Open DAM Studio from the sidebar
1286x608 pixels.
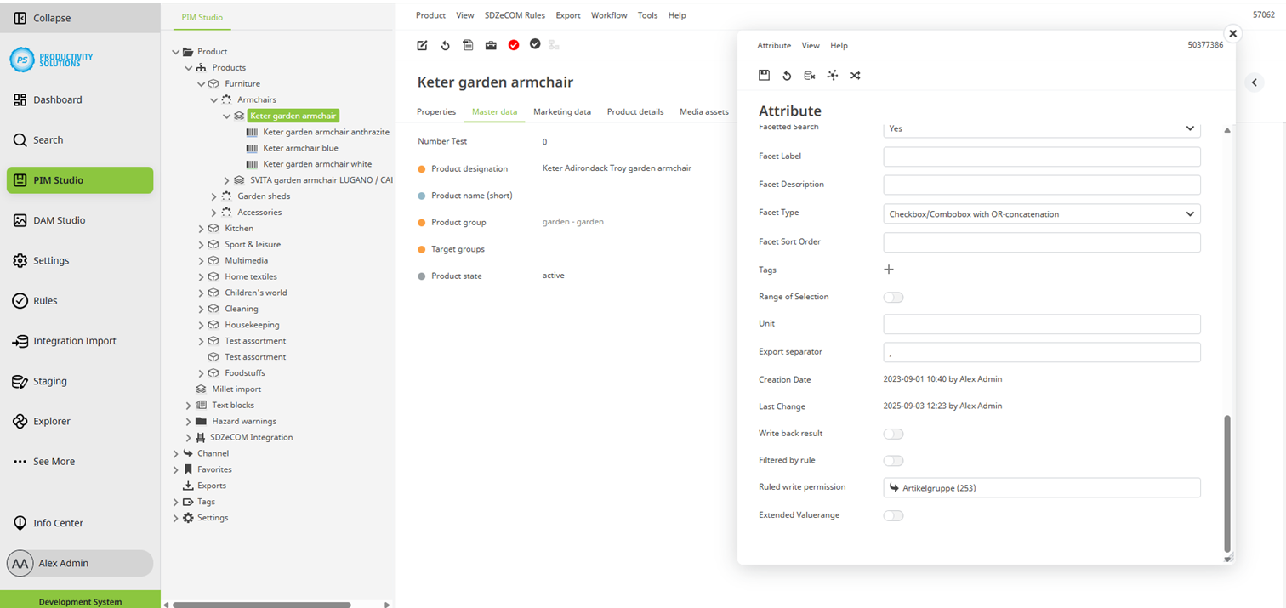click(59, 220)
